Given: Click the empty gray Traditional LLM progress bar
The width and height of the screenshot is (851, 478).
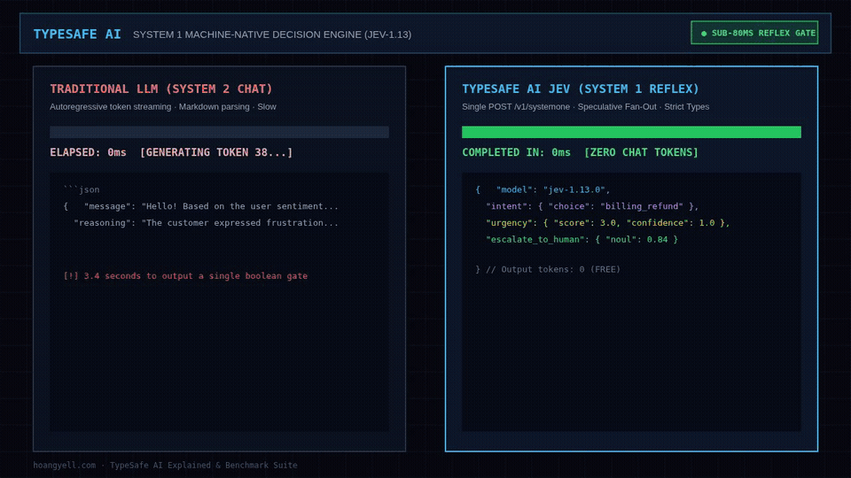Looking at the screenshot, I should 219,132.
